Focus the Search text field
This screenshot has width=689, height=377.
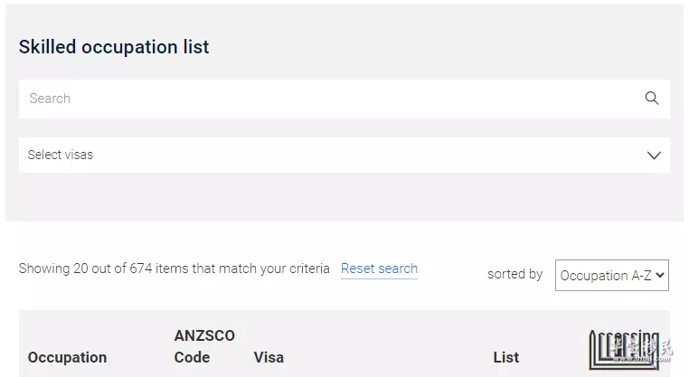point(326,99)
